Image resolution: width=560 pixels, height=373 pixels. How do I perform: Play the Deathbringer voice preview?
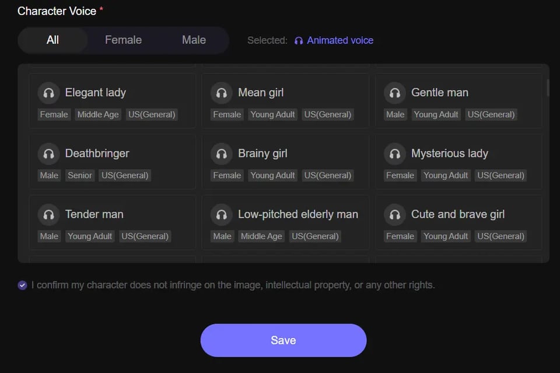tap(49, 153)
